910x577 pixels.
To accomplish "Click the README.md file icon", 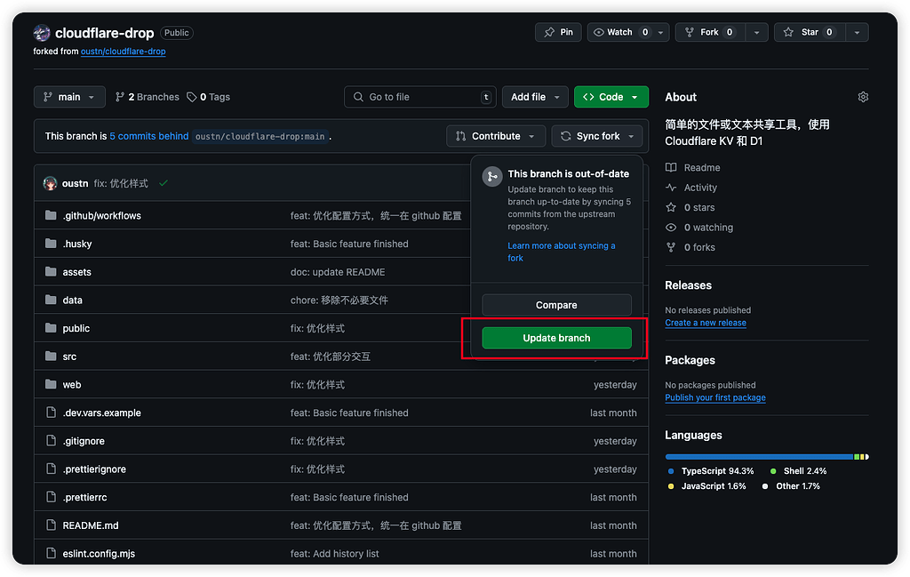I will coord(51,525).
